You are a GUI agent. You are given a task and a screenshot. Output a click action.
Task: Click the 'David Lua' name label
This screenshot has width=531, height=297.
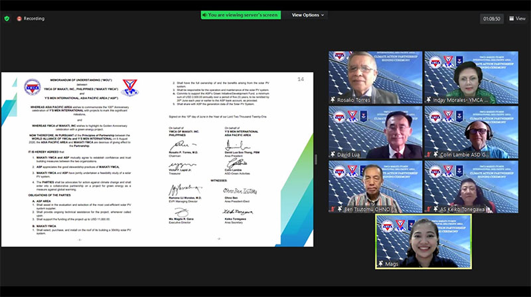point(348,155)
